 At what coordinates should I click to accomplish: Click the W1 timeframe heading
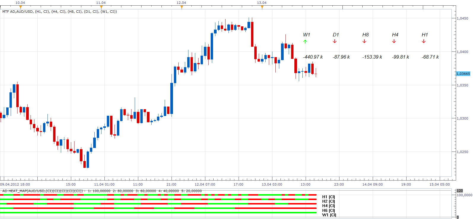pyautogui.click(x=307, y=35)
